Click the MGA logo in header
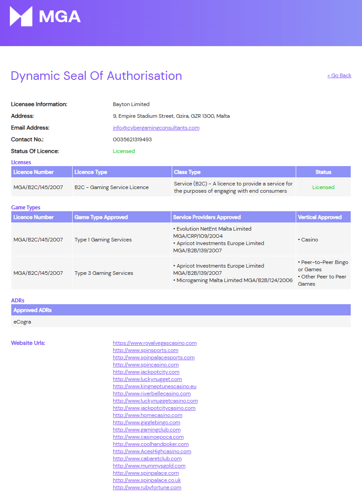Image resolution: width=362 pixels, height=496 pixels. point(45,16)
